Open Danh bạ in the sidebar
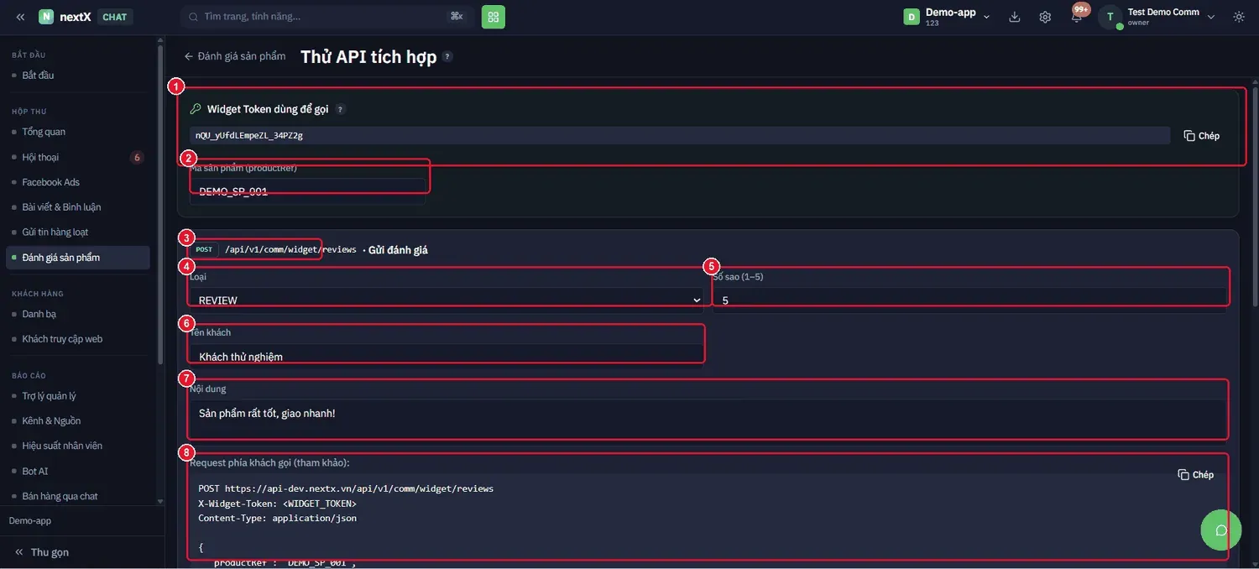Viewport: 1259px width, 569px height. (x=78, y=314)
